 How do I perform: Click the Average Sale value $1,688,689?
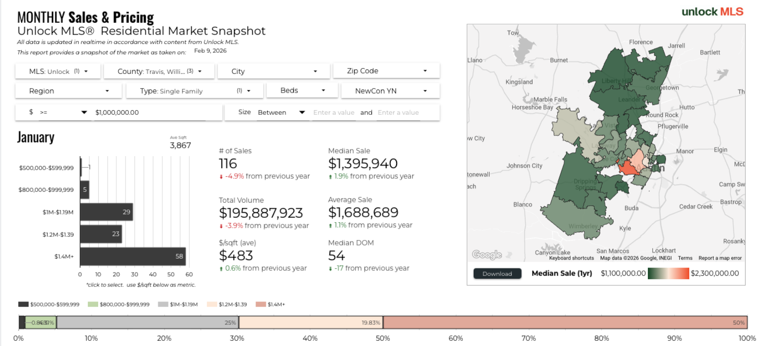click(363, 213)
